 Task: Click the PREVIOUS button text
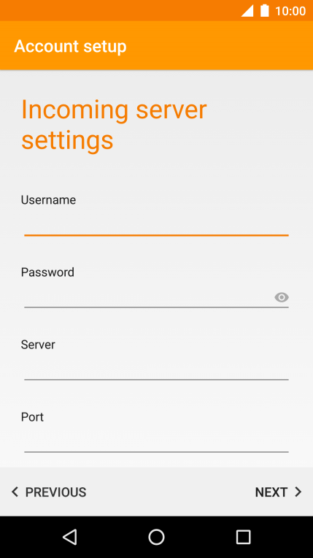(x=56, y=492)
